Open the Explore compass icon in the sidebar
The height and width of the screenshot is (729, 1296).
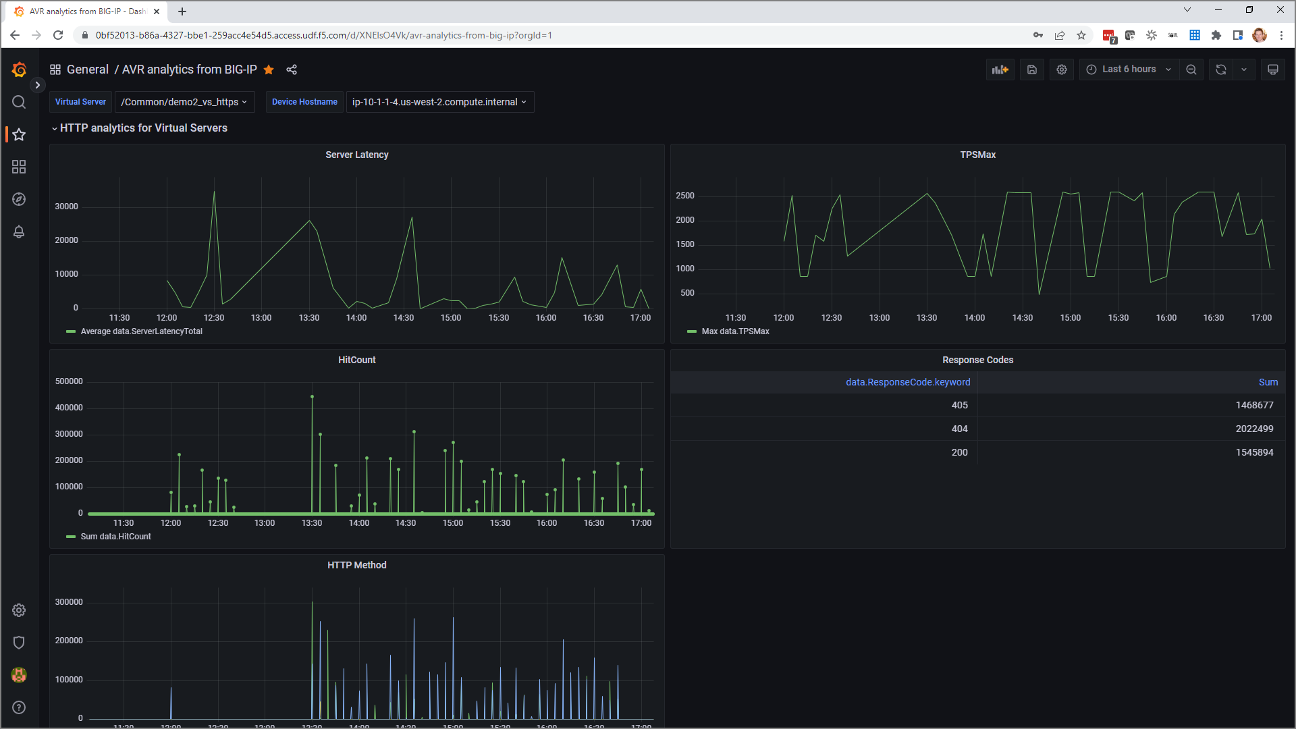(x=19, y=199)
